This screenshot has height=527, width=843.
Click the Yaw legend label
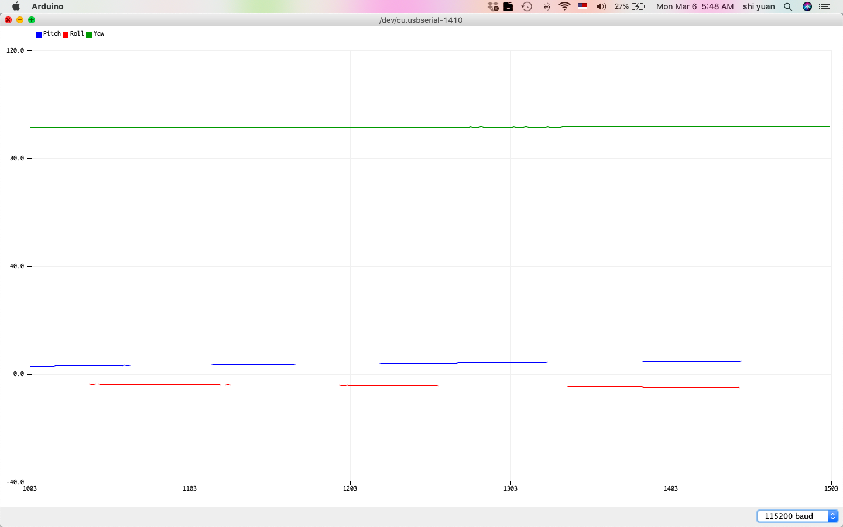99,34
